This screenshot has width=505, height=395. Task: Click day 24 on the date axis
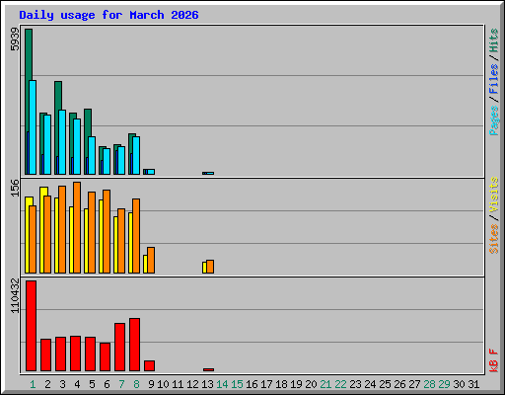click(370, 384)
